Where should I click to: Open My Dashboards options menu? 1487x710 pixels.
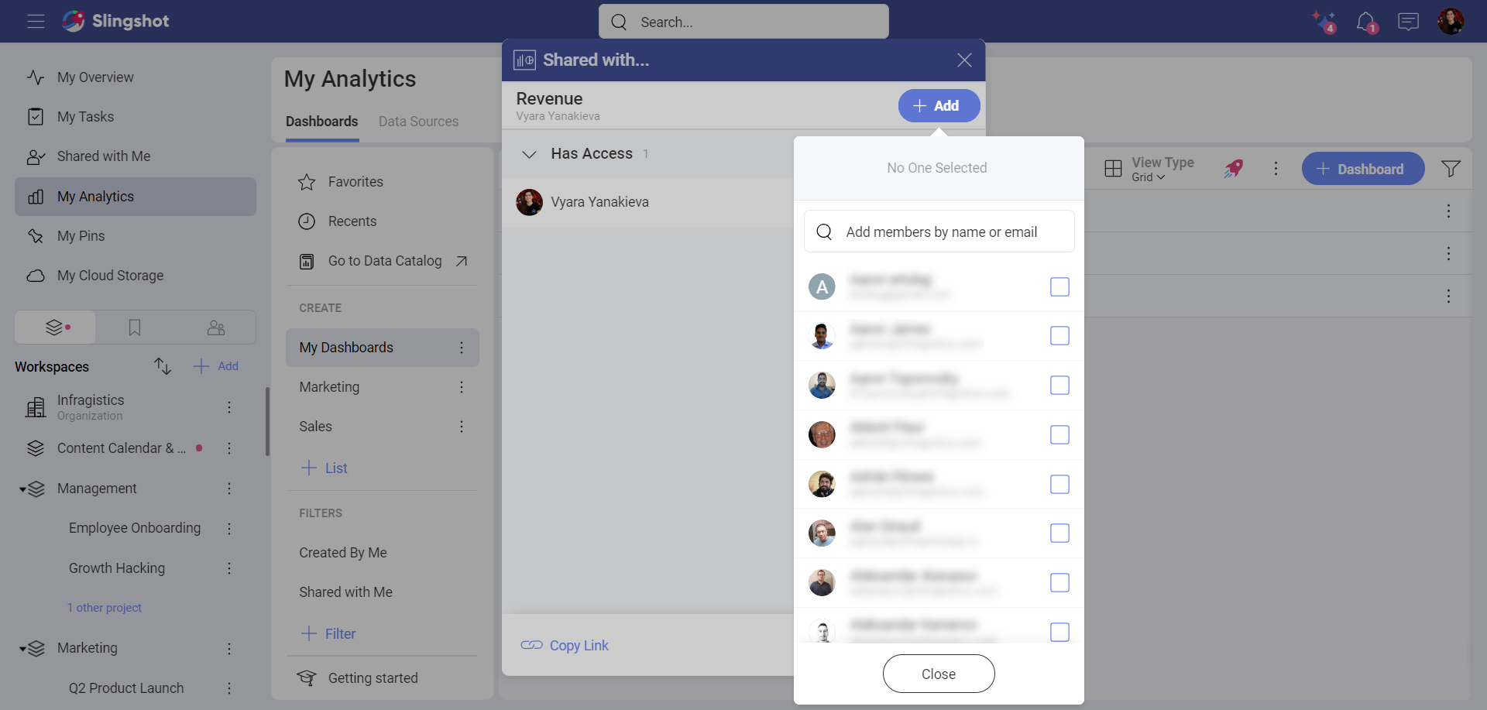coord(462,348)
